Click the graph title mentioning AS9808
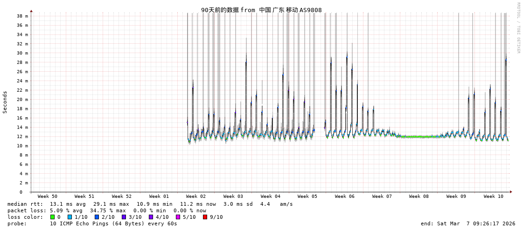Screen dimensions: 523x230 [x=261, y=10]
